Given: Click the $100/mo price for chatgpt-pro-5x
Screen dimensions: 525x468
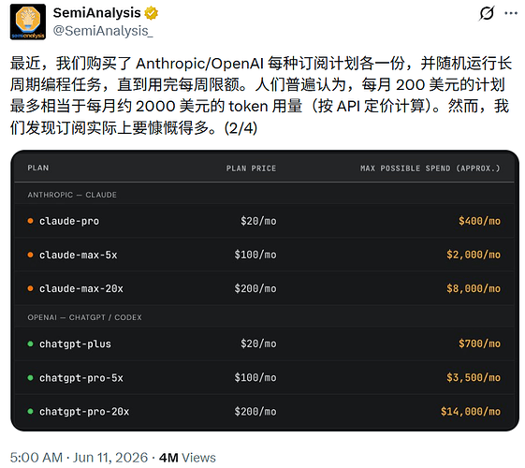Looking at the screenshot, I should [x=255, y=377].
